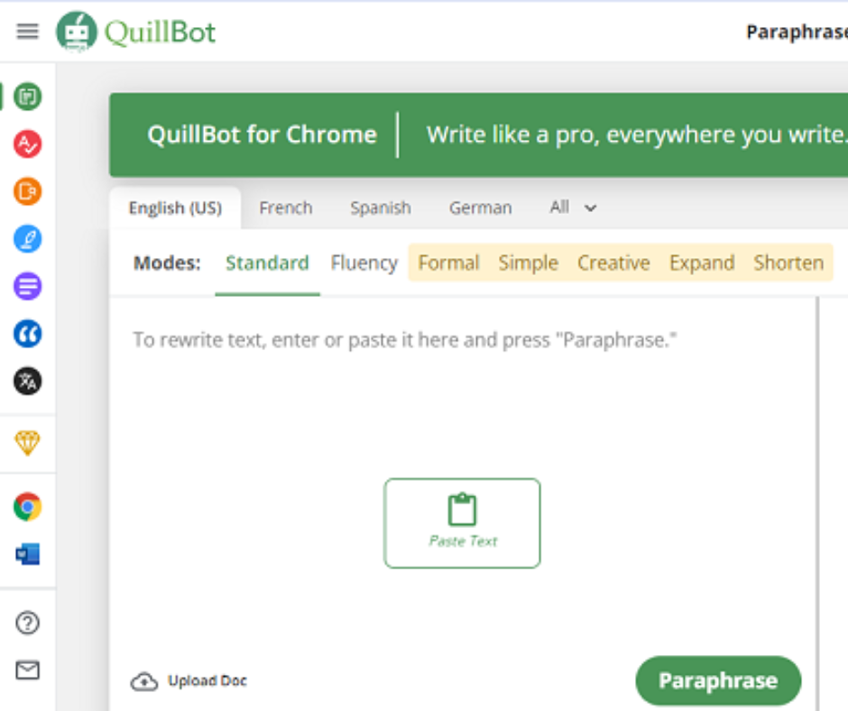
Task: Open the Grammar Checker sidebar icon
Action: point(28,144)
